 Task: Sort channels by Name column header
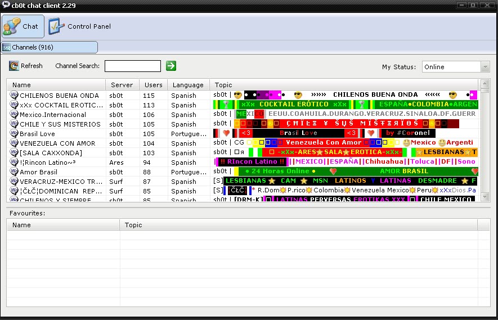click(x=56, y=85)
